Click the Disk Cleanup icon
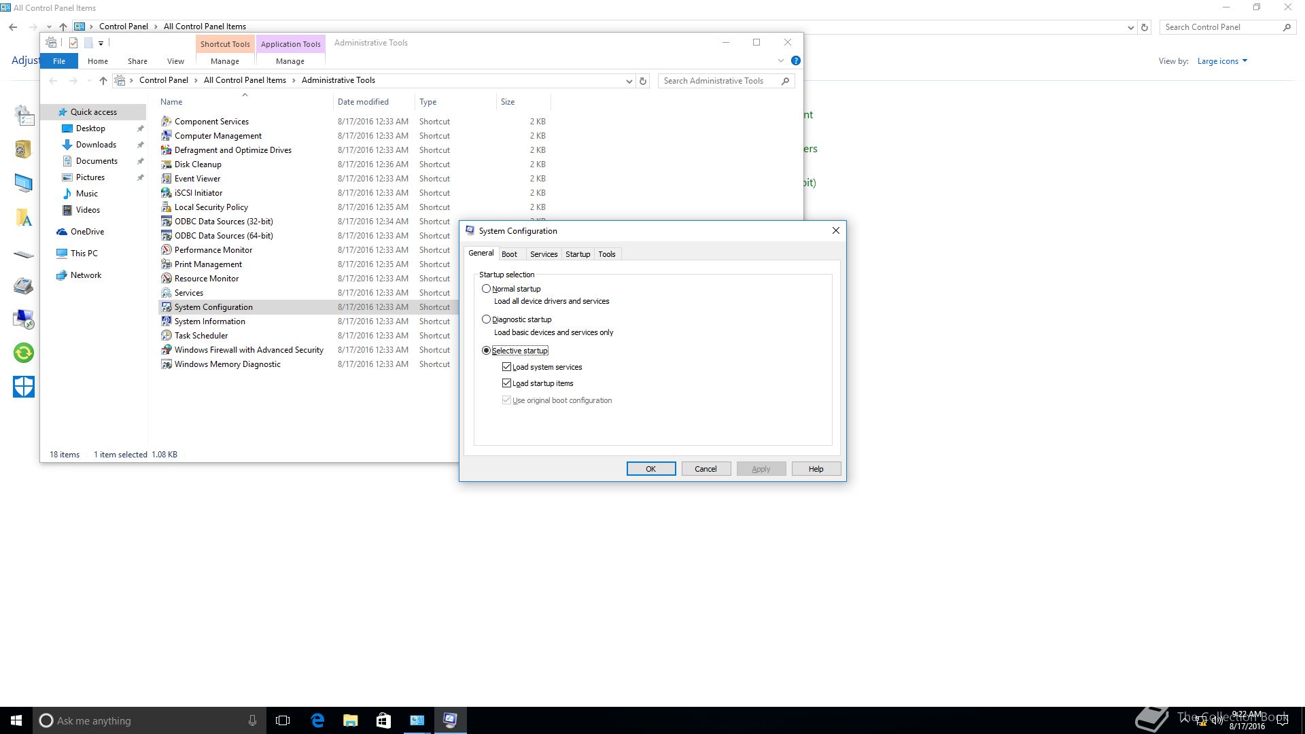Viewport: 1305px width, 734px height. [167, 164]
